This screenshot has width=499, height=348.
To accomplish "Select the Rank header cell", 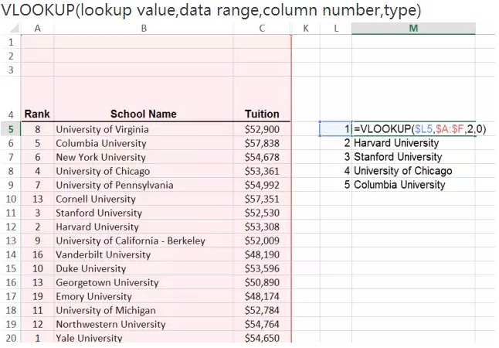I will point(37,114).
